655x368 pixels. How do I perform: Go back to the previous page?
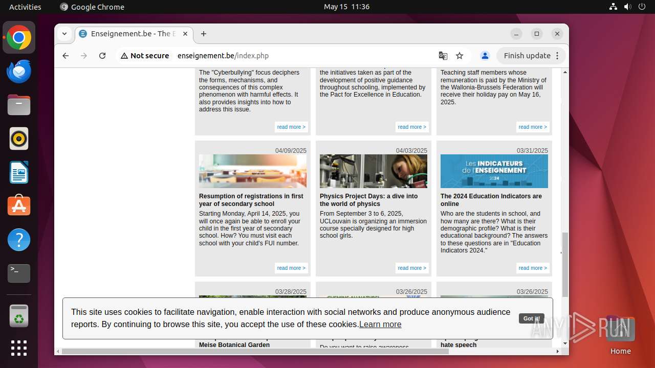65,56
